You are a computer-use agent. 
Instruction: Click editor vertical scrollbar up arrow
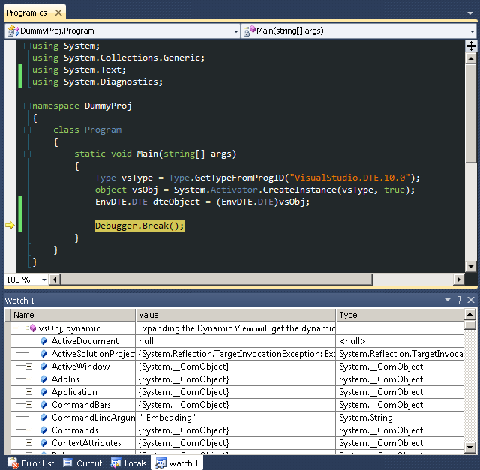click(471, 58)
